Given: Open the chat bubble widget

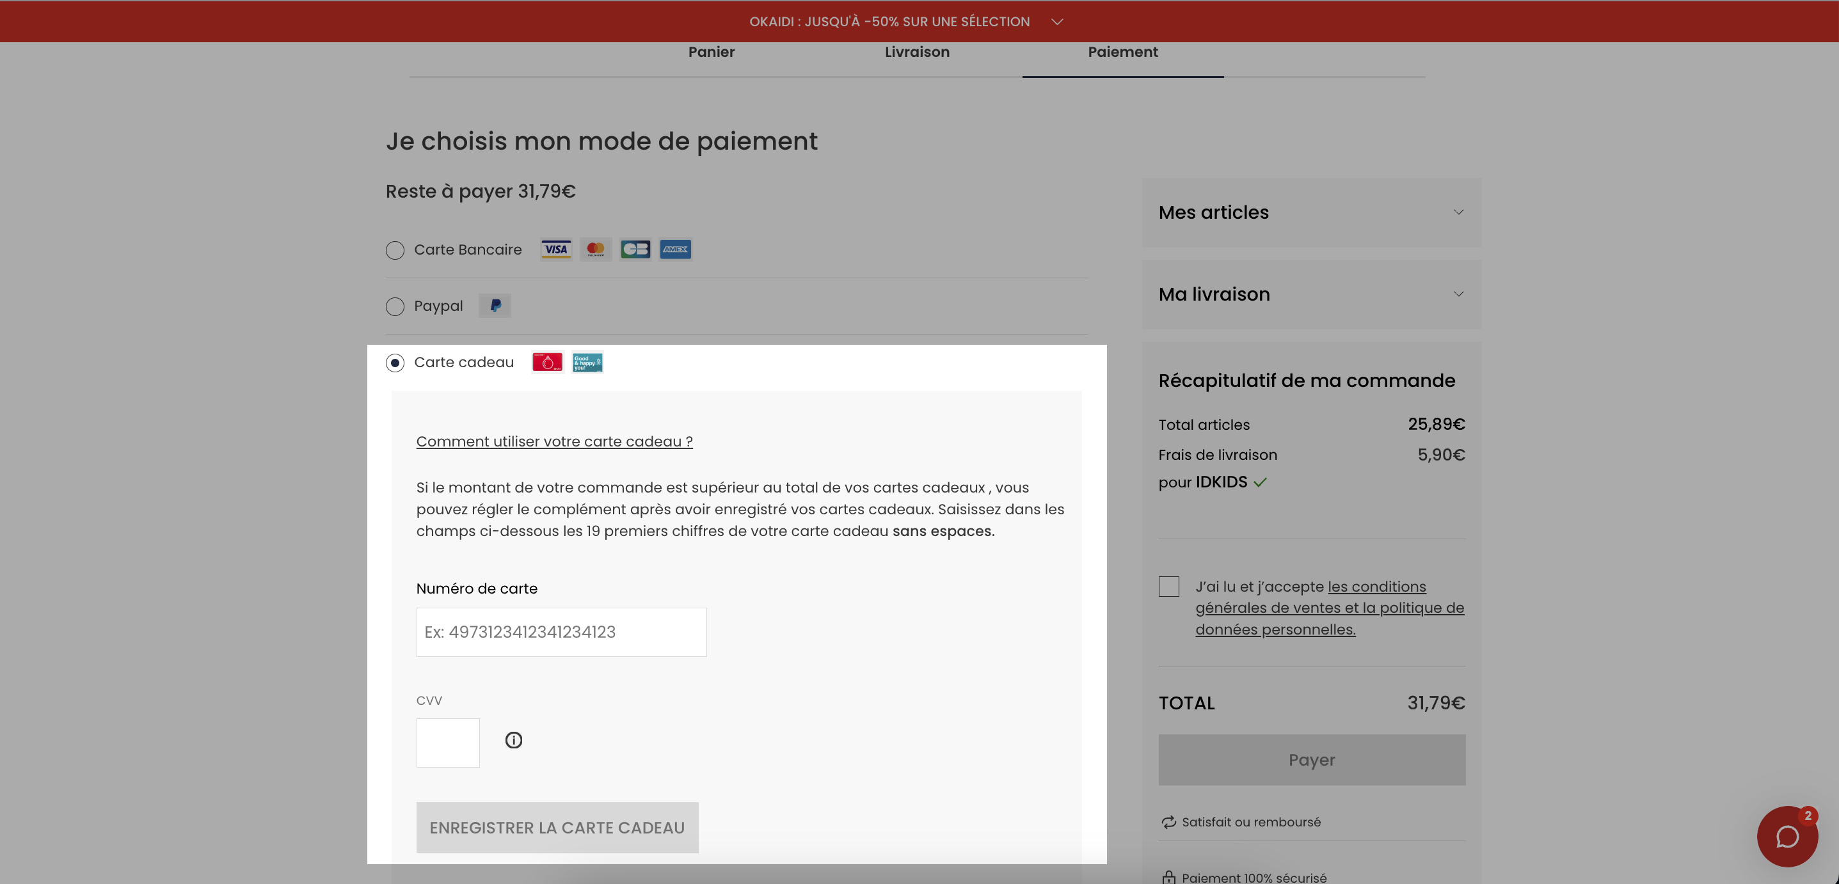Looking at the screenshot, I should click(1787, 836).
